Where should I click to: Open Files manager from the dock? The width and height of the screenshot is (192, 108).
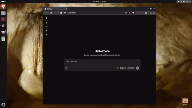click(3, 13)
